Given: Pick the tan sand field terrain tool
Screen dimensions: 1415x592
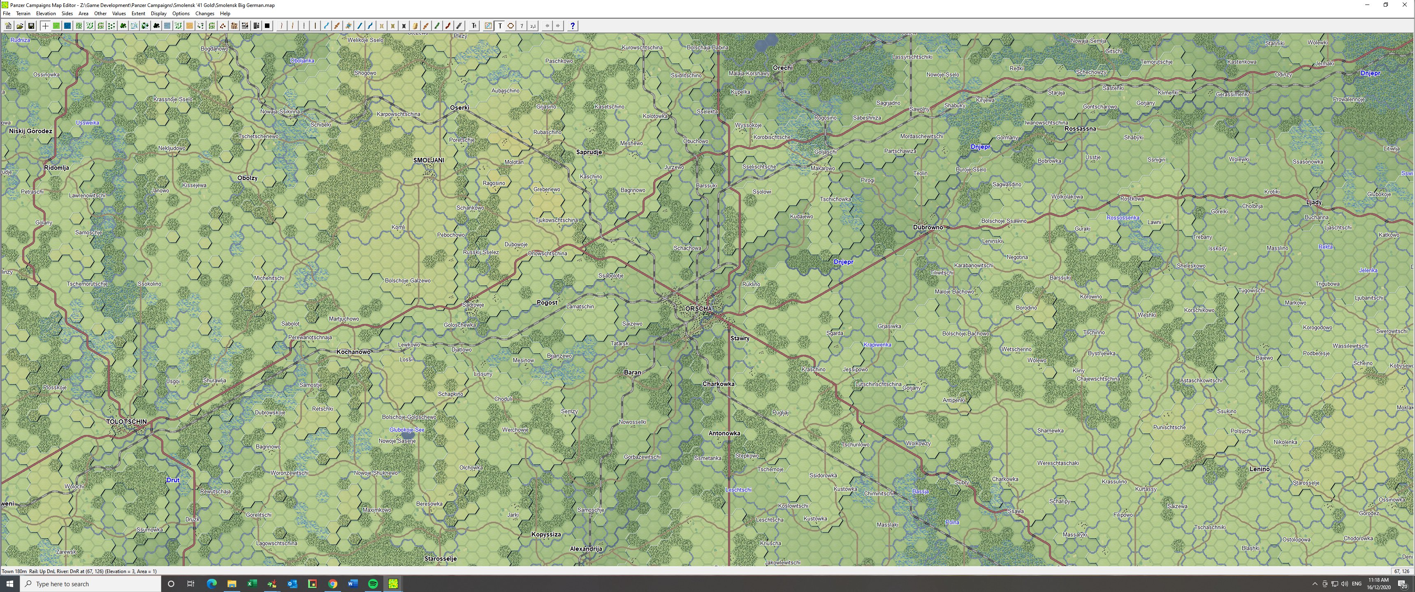Looking at the screenshot, I should point(190,26).
